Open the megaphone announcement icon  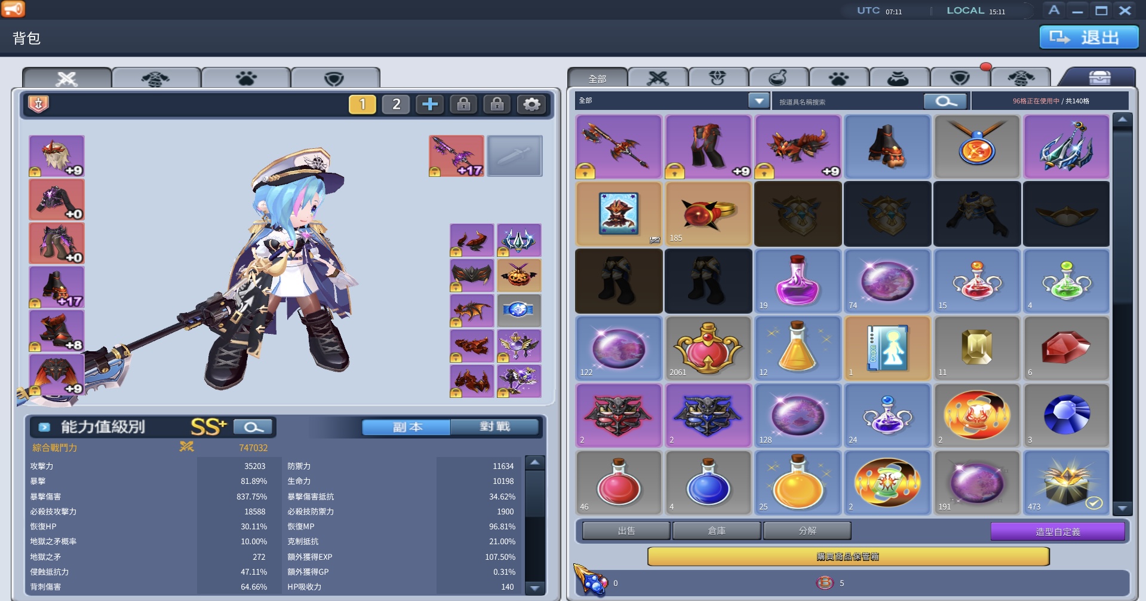[x=13, y=9]
